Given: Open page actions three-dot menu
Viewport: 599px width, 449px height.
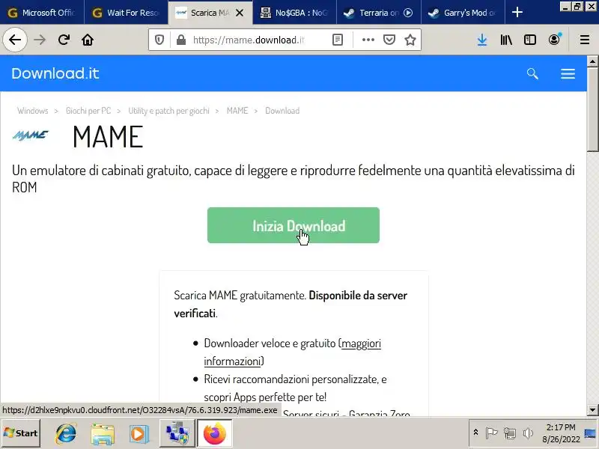Looking at the screenshot, I should pyautogui.click(x=368, y=40).
